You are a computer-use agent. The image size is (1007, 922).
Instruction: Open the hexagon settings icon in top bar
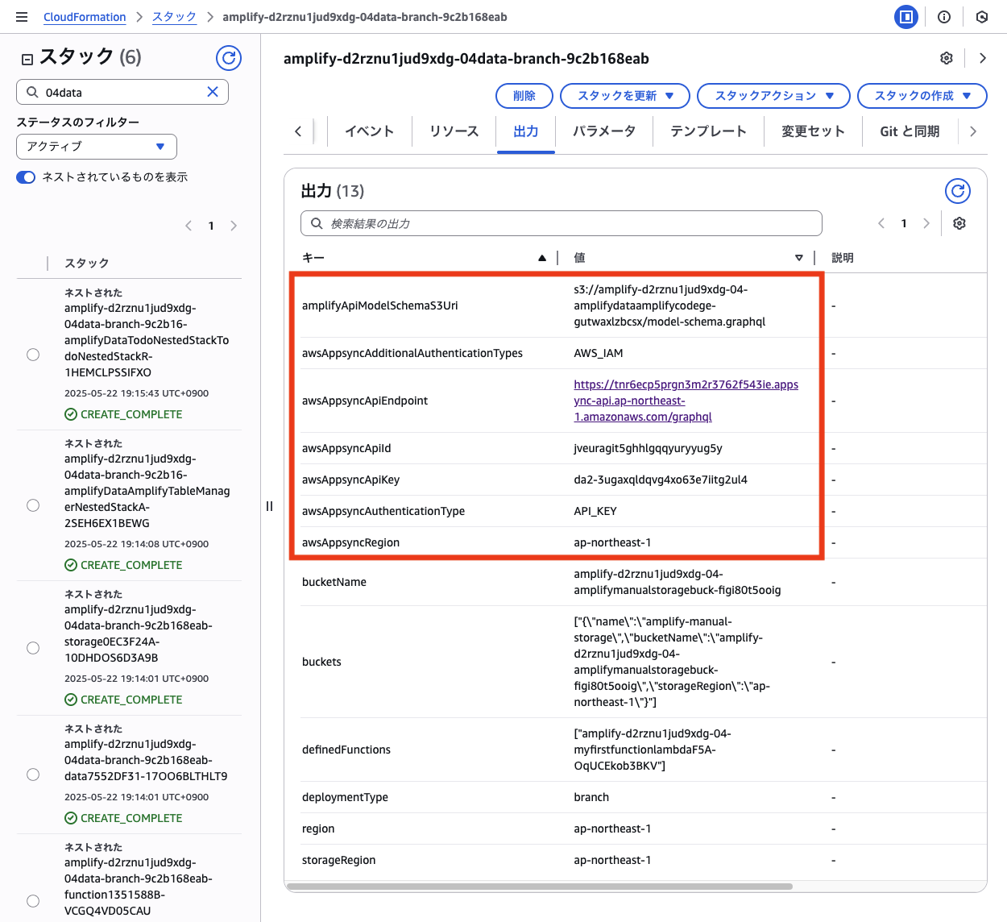pos(982,17)
